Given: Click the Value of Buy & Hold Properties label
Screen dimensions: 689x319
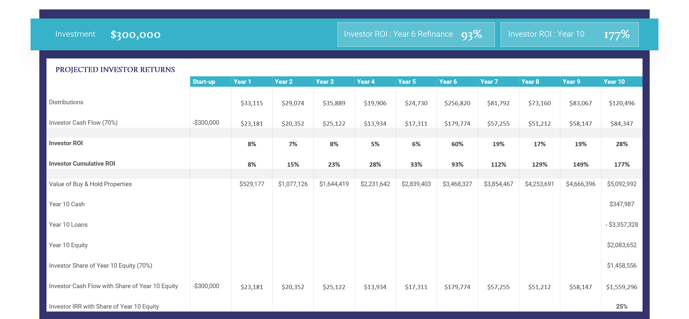Looking at the screenshot, I should click(x=90, y=184).
